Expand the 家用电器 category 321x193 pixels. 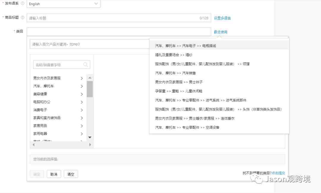82,134
